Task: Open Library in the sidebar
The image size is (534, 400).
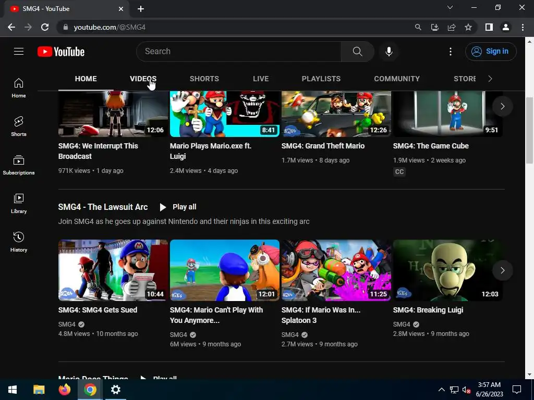Action: pos(19,204)
